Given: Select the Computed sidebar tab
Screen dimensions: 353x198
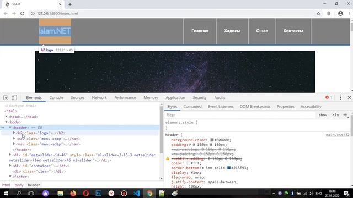Looking at the screenshot, I should point(192,106).
